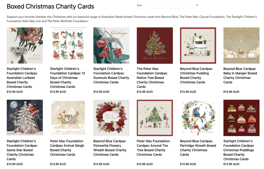View the Baby in Manger card image
Viewport: 264px width, 169px height.
(x=241, y=45)
